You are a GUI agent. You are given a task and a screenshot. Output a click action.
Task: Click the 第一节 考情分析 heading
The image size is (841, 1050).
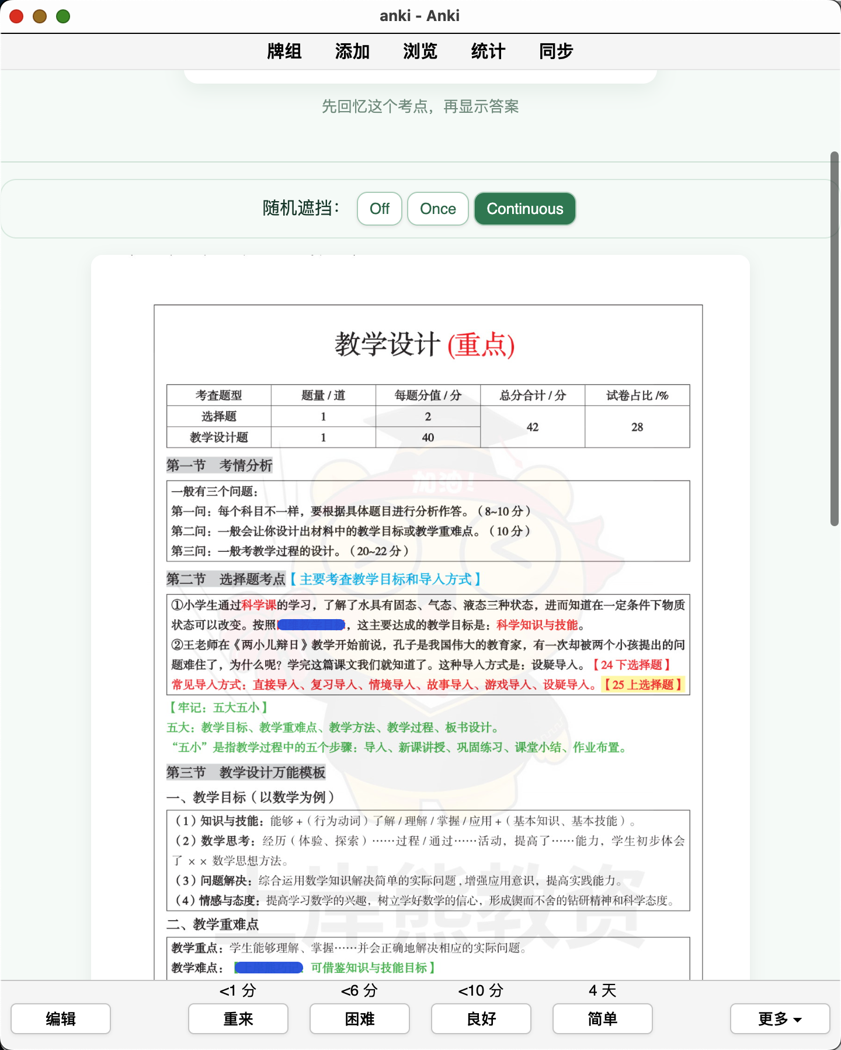coord(220,465)
